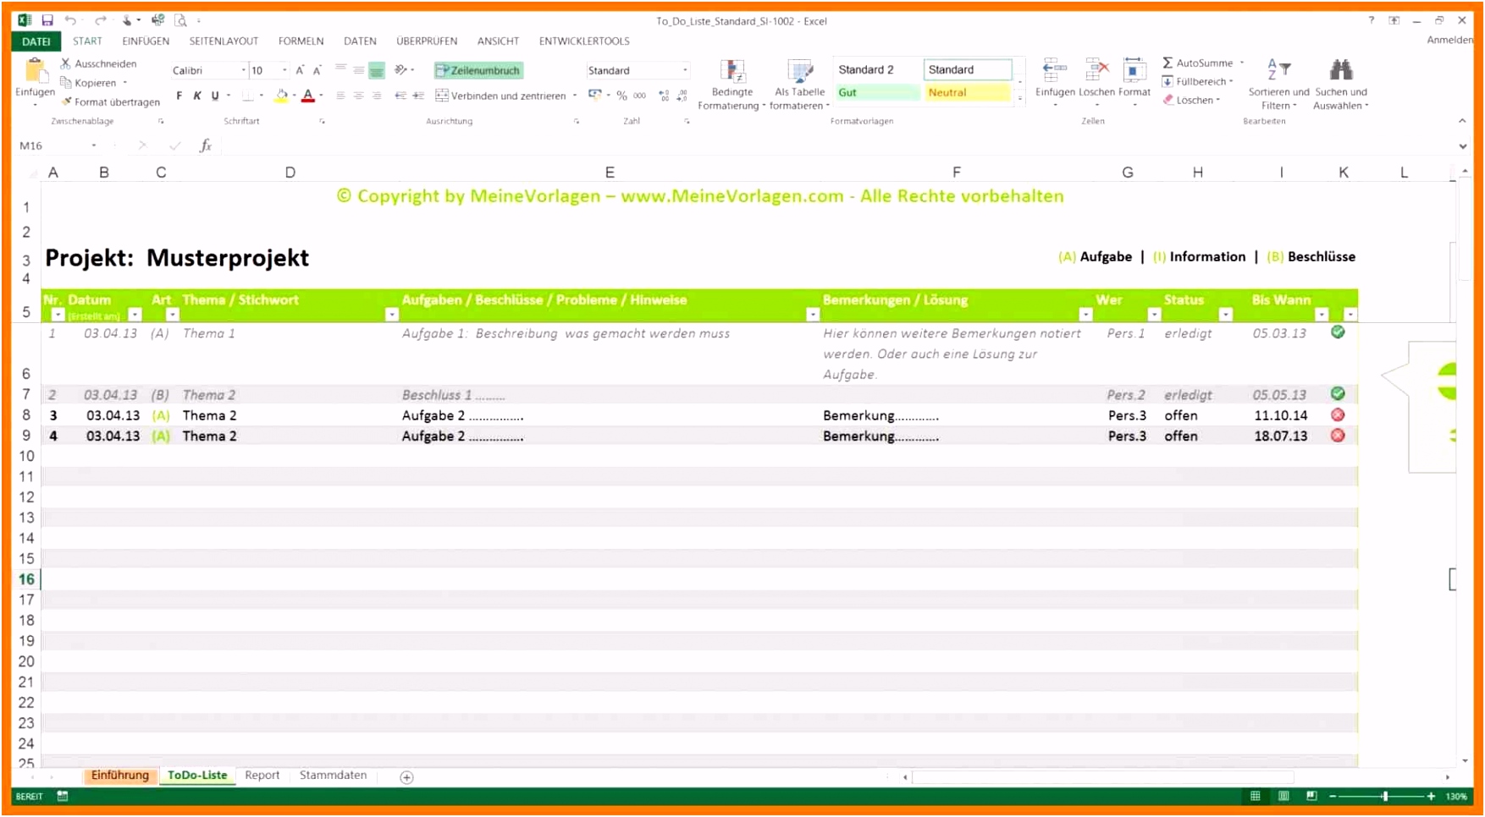1485x817 pixels.
Task: Click the fill color bucket icon
Action: (281, 96)
